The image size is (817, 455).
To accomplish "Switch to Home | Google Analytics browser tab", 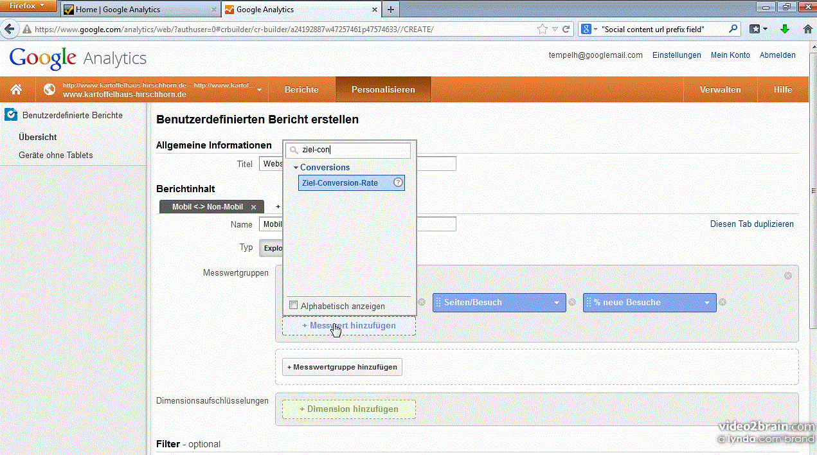I will [x=141, y=10].
